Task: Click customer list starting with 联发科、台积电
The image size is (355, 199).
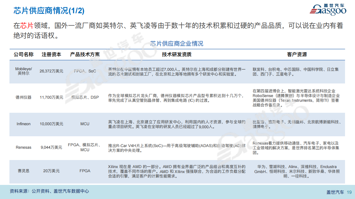Action: click(296, 72)
